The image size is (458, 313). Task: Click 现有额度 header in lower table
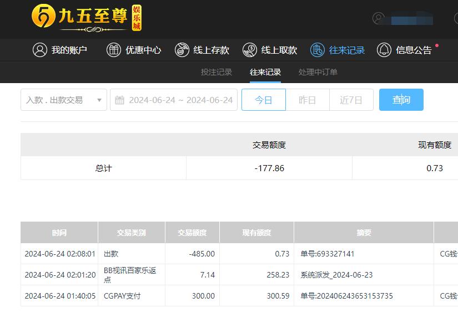(x=256, y=233)
